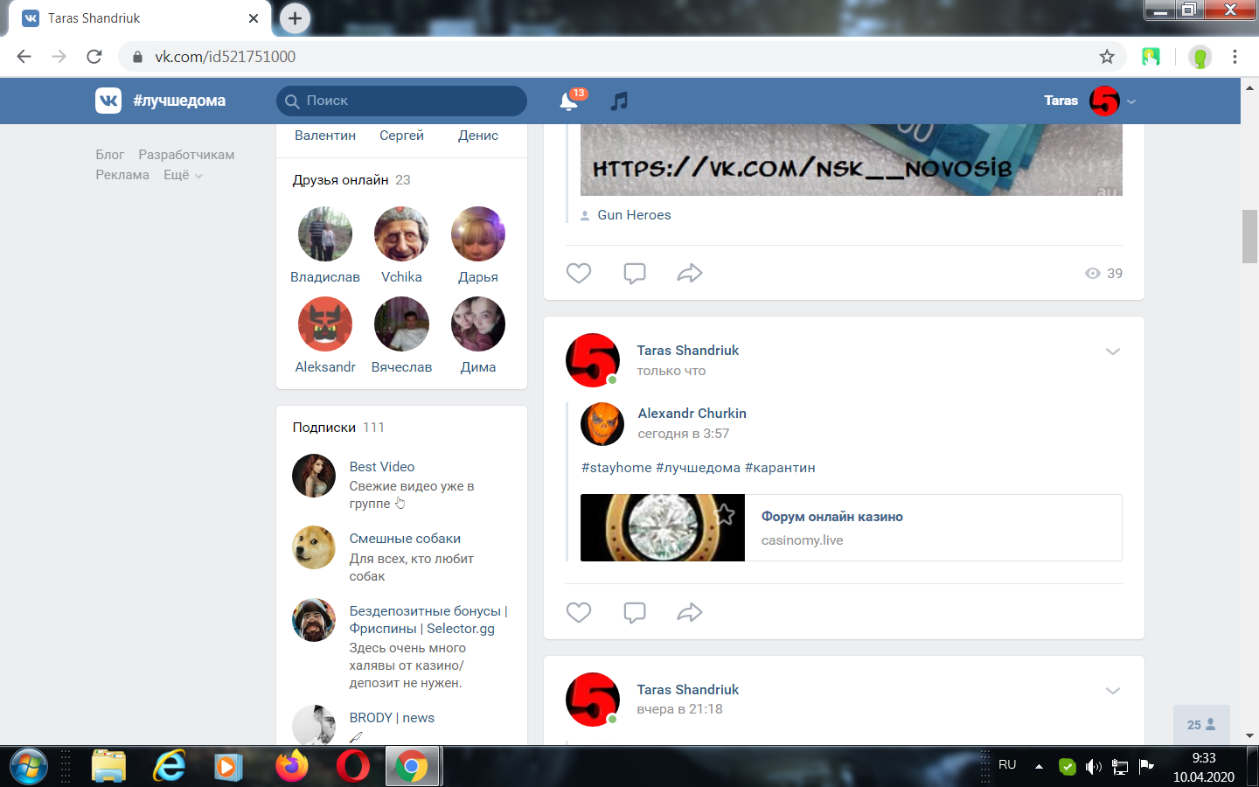Viewport: 1259px width, 787px height.
Task: Open Windows Start menu
Action: coord(29,767)
